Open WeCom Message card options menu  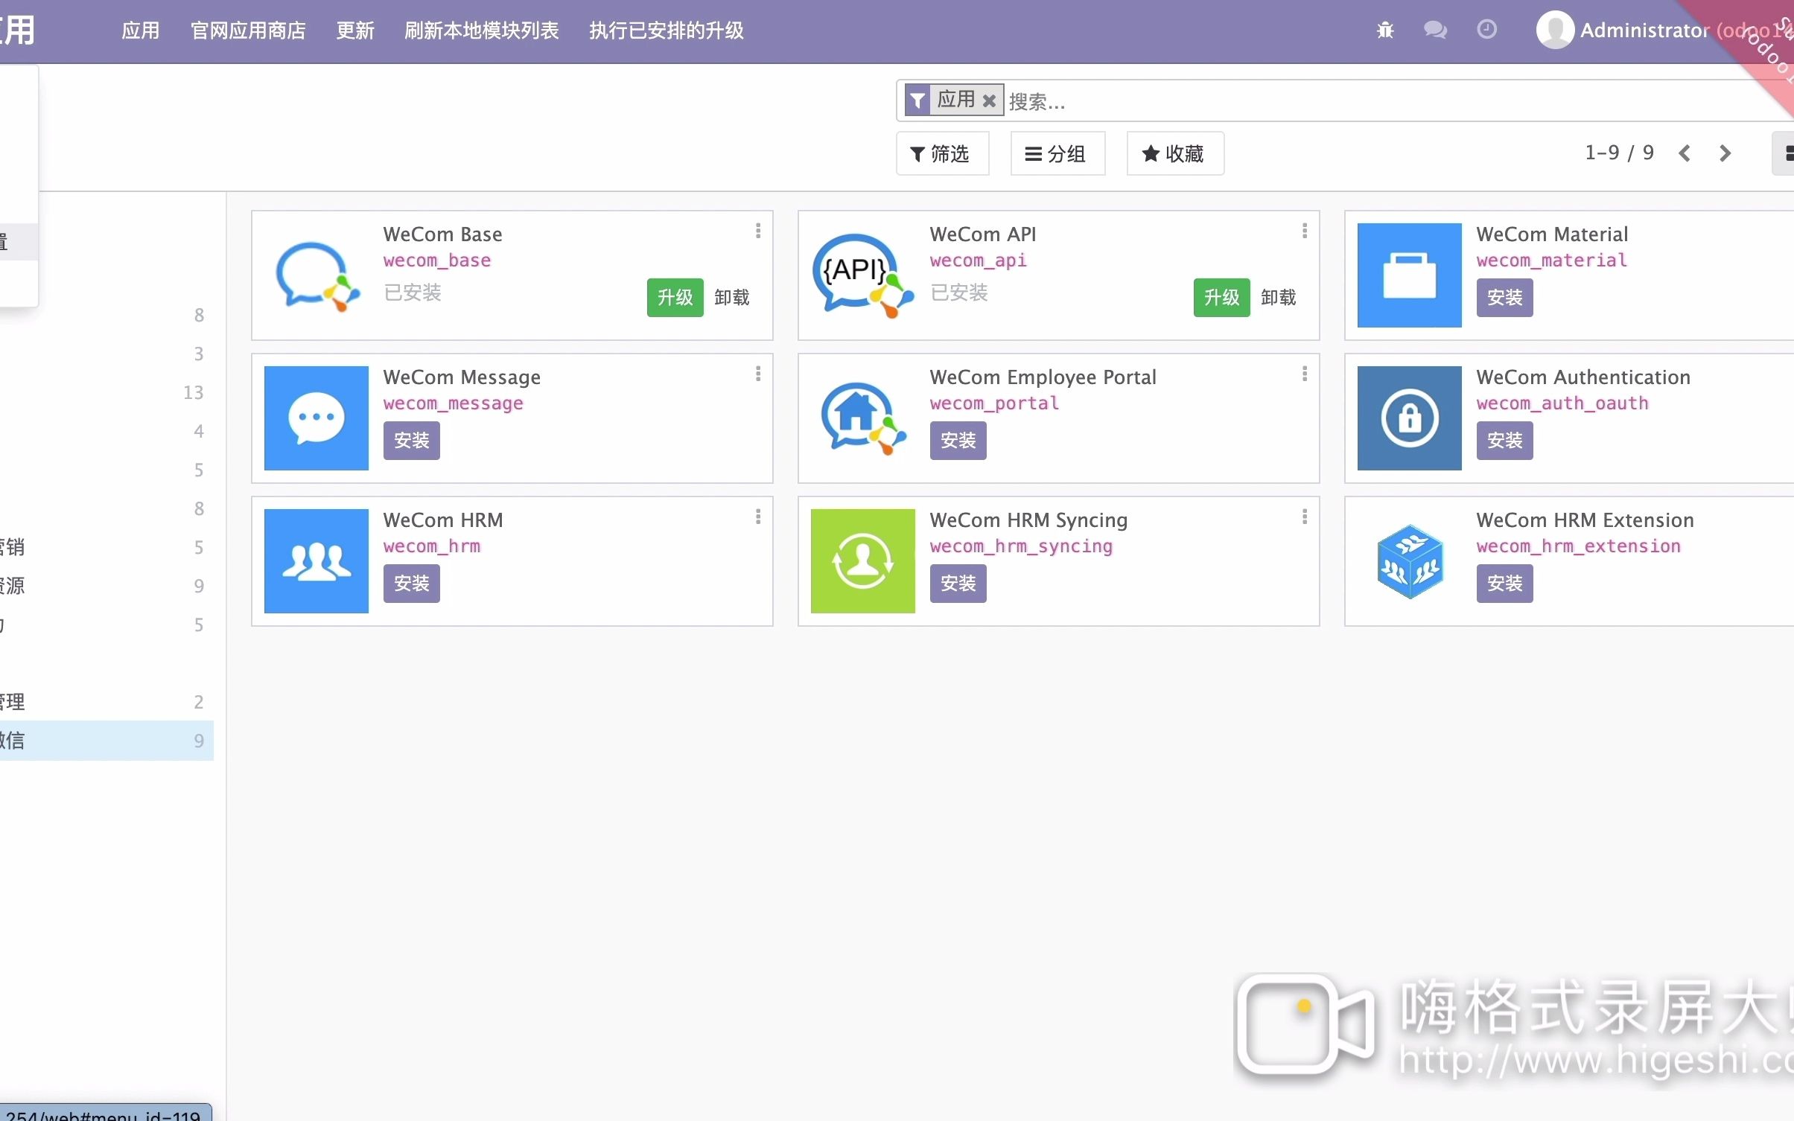point(758,374)
